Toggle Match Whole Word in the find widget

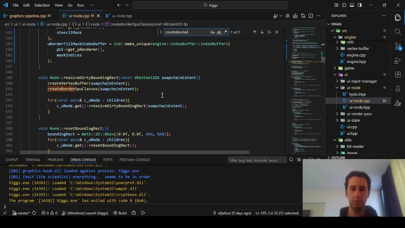[219, 32]
